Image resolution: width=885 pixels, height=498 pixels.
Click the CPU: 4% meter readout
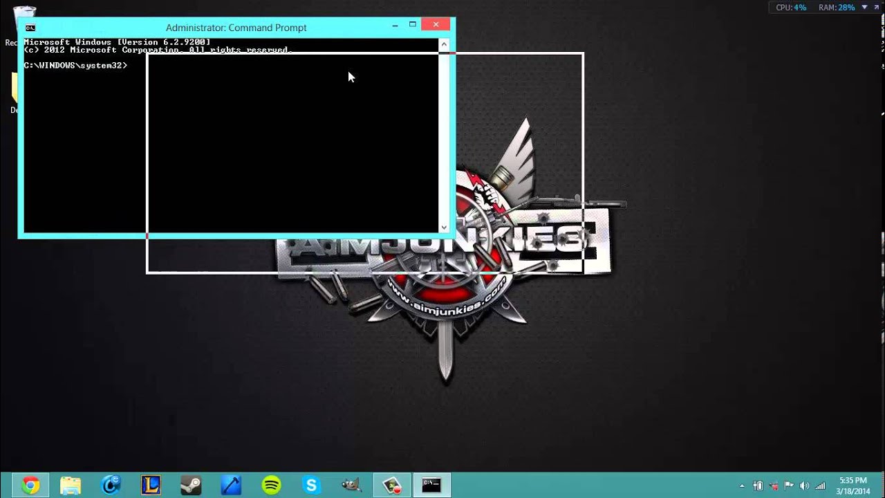point(791,8)
